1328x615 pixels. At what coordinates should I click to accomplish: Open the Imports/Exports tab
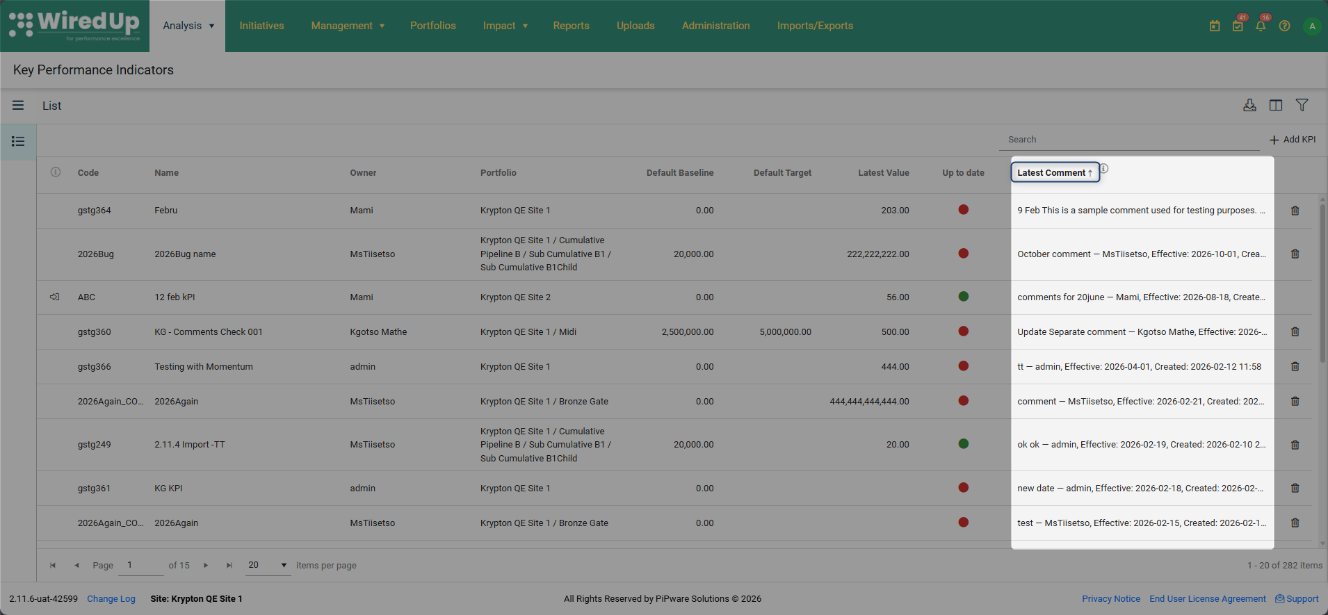point(815,26)
